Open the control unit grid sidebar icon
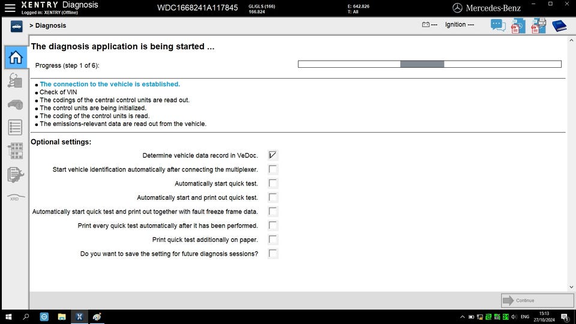 [x=15, y=151]
